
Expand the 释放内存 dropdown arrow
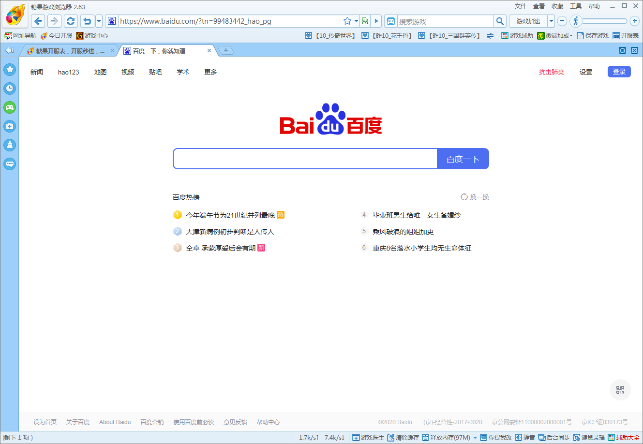point(475,437)
